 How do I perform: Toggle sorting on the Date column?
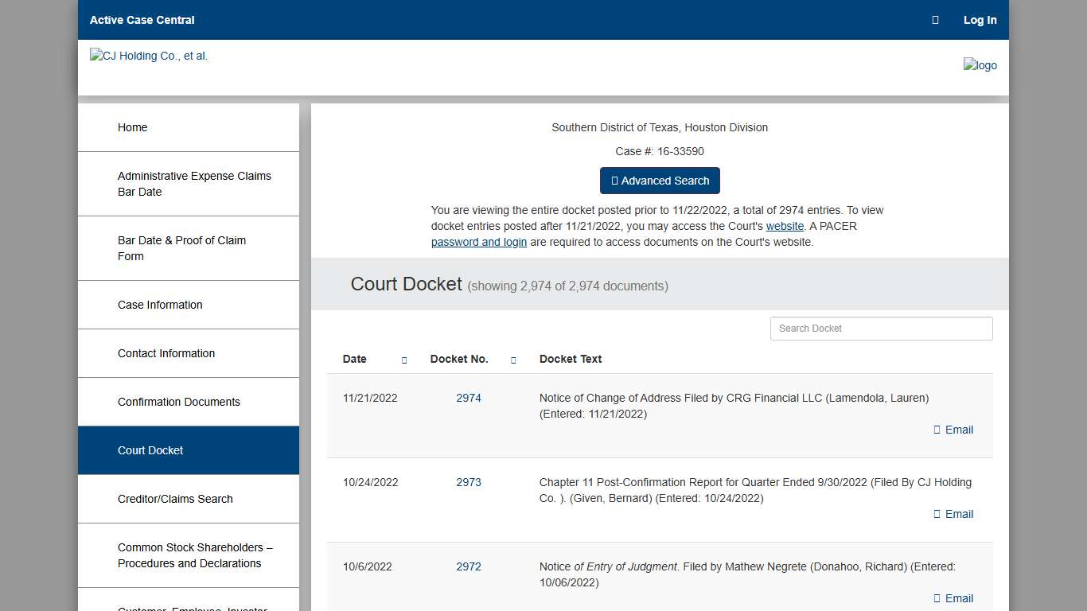404,360
